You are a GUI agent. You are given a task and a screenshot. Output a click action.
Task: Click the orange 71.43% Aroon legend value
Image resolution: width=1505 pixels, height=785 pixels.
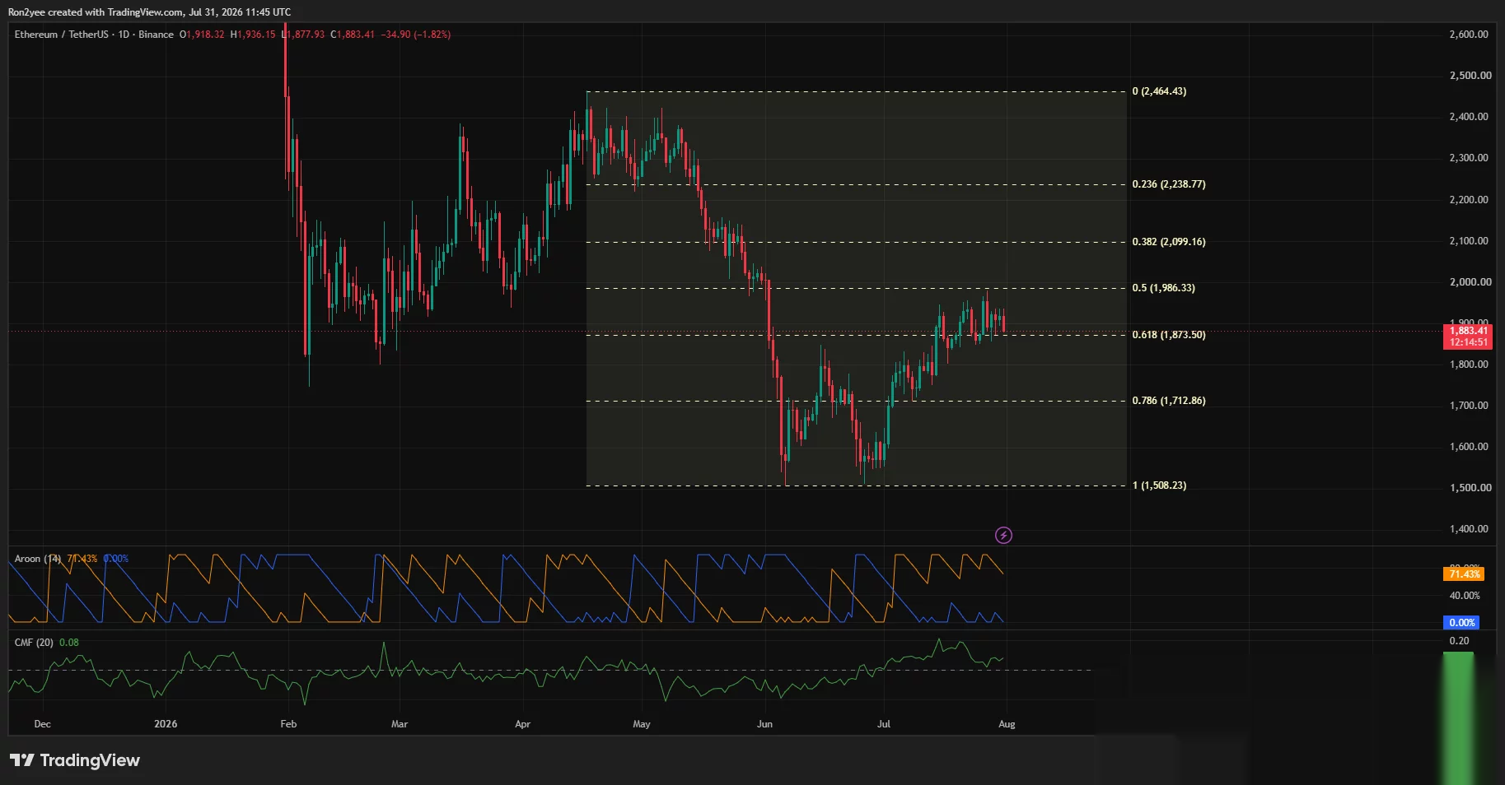(x=82, y=559)
